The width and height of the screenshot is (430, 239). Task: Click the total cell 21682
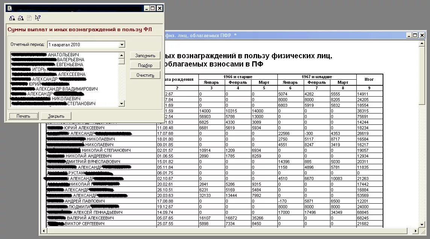click(x=369, y=224)
